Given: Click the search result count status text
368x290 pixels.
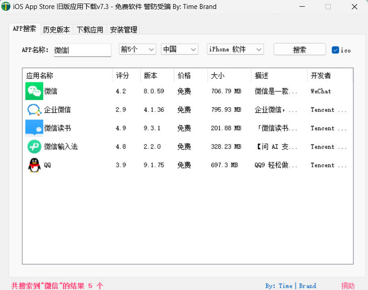Looking at the screenshot, I should click(57, 286).
